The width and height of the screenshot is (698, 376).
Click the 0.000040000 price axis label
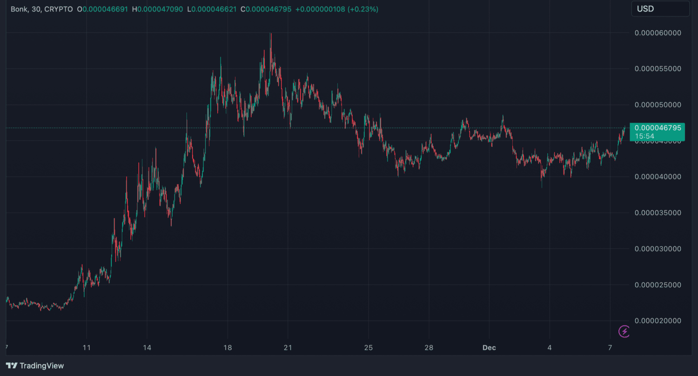(658, 177)
